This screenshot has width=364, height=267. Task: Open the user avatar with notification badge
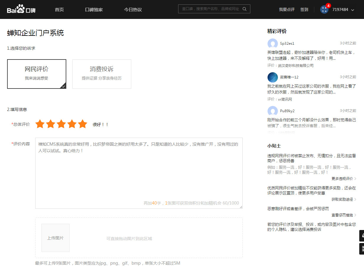click(x=325, y=9)
